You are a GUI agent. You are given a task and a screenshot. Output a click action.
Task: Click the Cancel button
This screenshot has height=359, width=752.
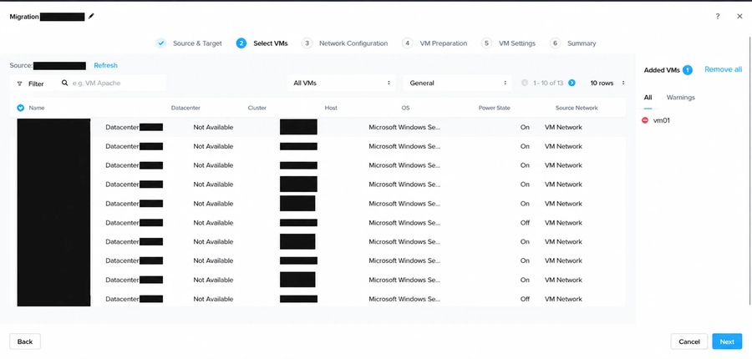pyautogui.click(x=689, y=341)
